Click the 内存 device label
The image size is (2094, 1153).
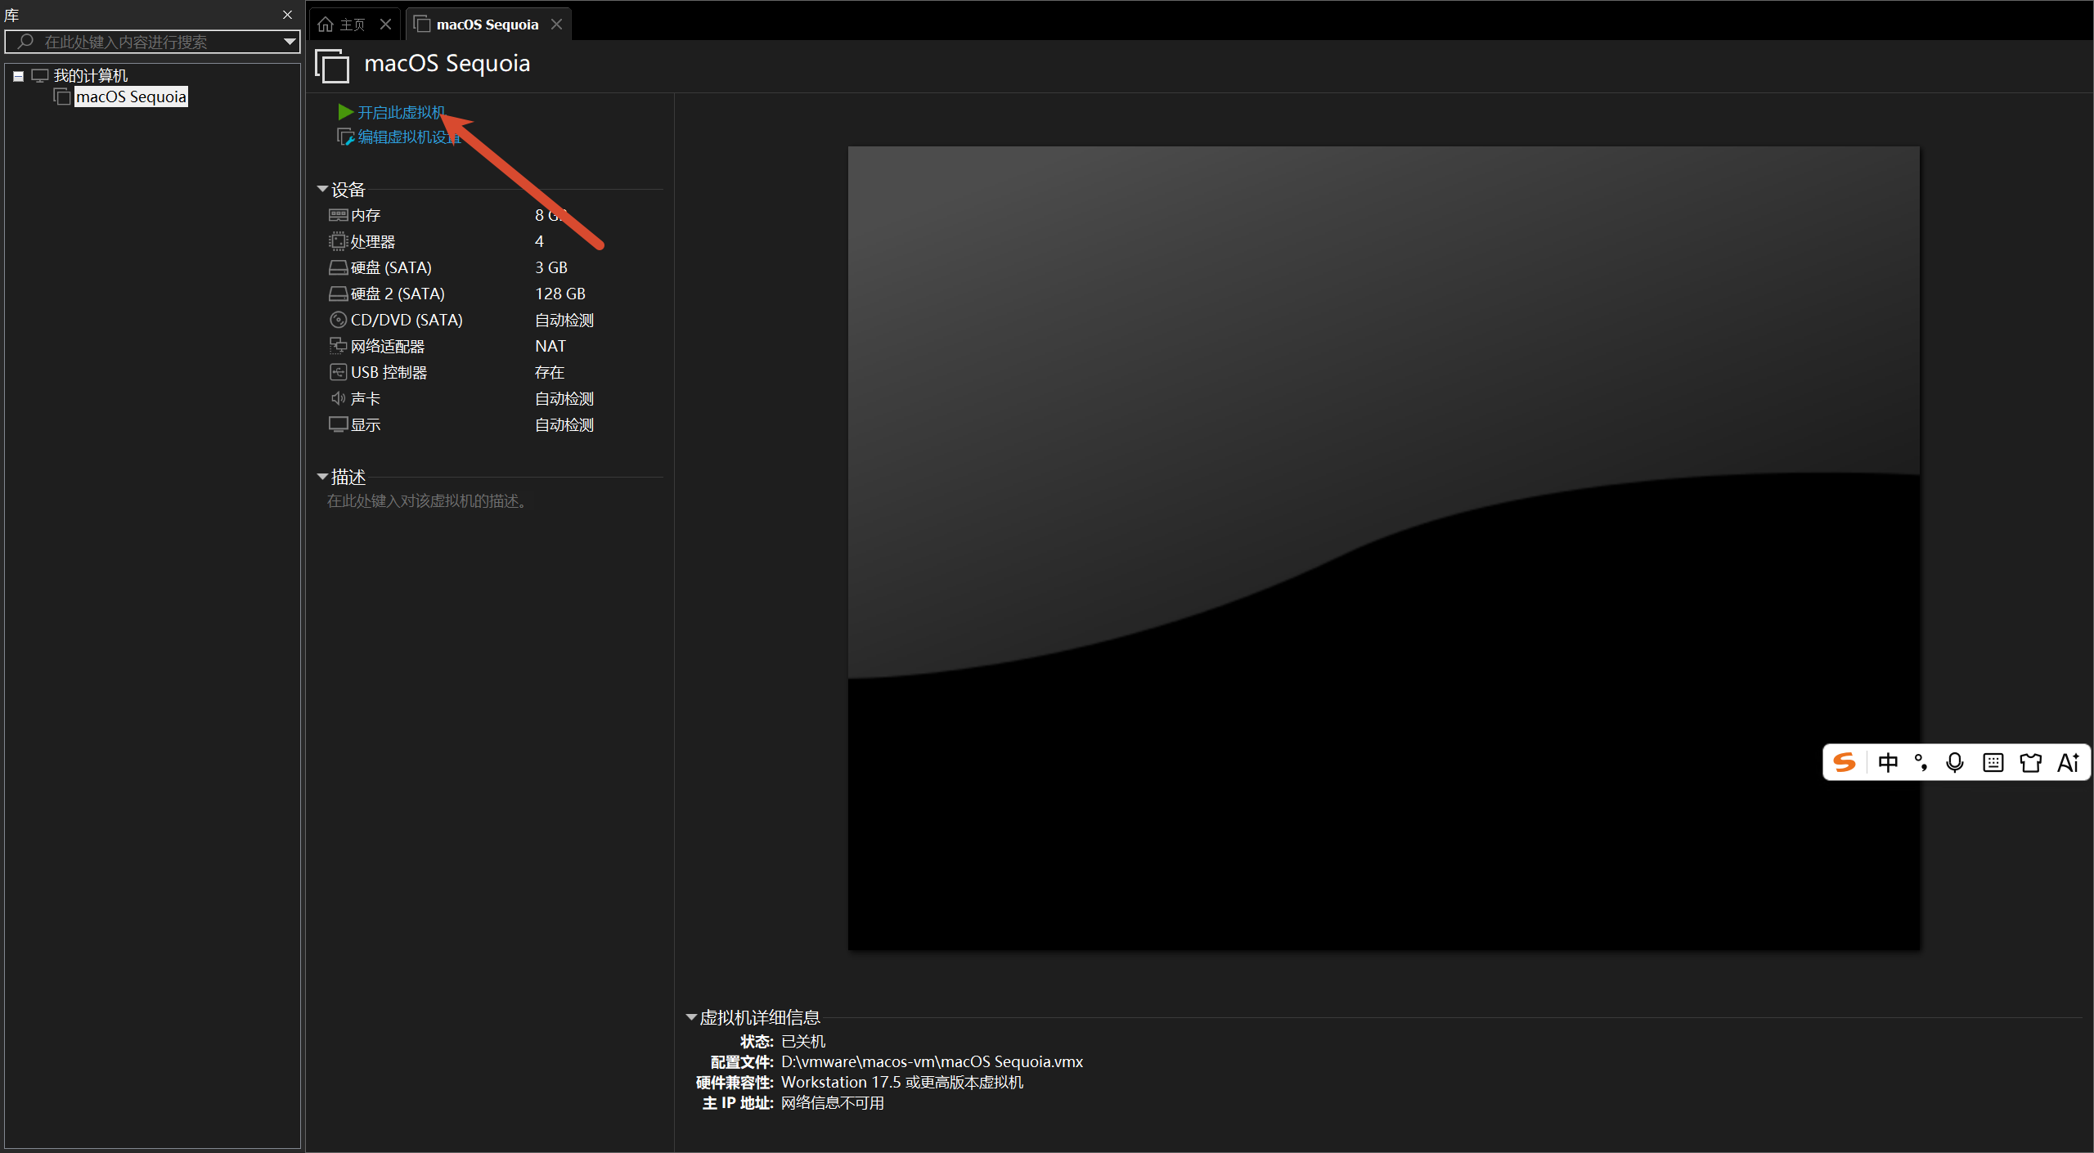click(366, 215)
